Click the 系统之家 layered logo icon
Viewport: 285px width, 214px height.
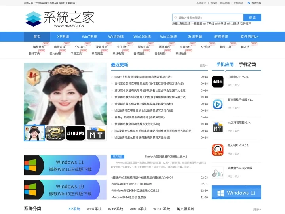[x=33, y=19]
